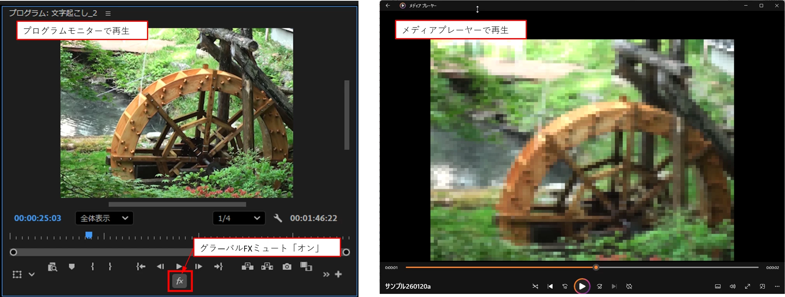Export a frame with the camera icon

tap(287, 267)
